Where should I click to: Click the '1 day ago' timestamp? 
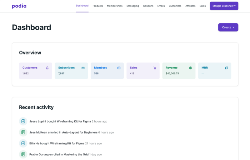96,154
